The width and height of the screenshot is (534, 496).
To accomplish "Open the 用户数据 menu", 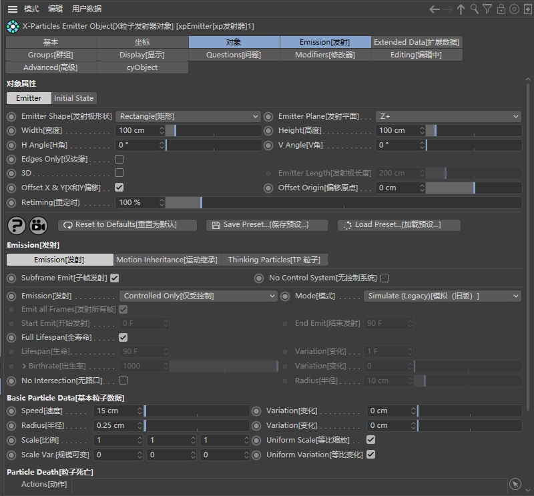I will [x=87, y=9].
